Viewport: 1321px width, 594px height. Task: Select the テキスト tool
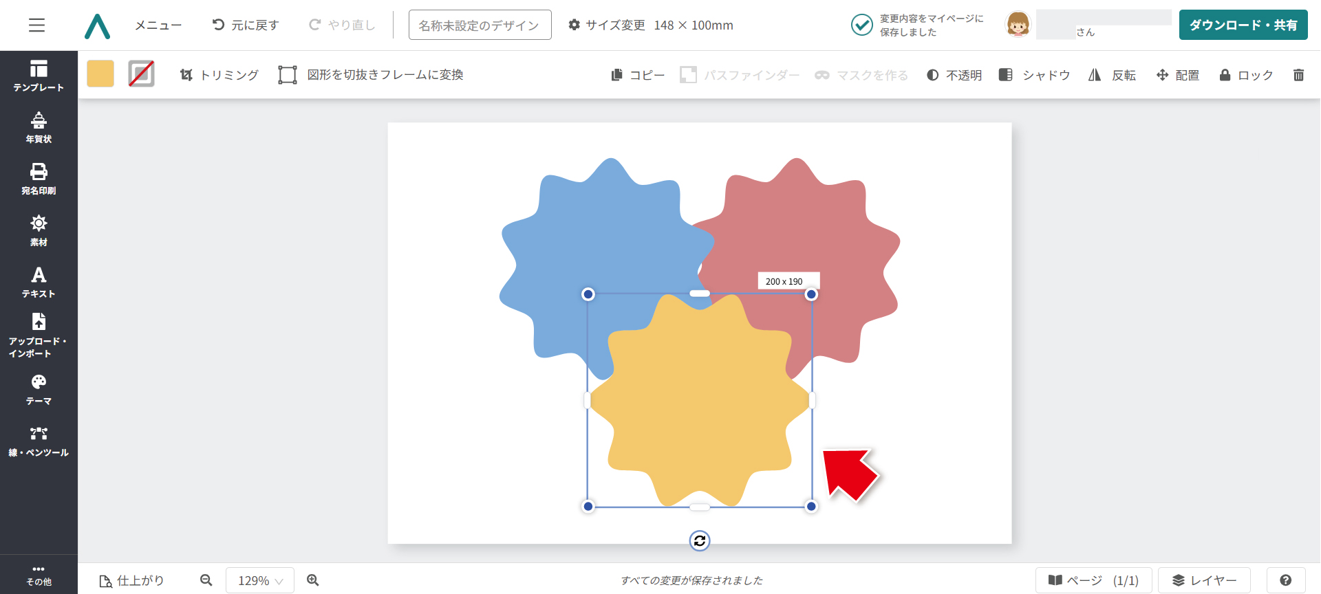pos(39,282)
